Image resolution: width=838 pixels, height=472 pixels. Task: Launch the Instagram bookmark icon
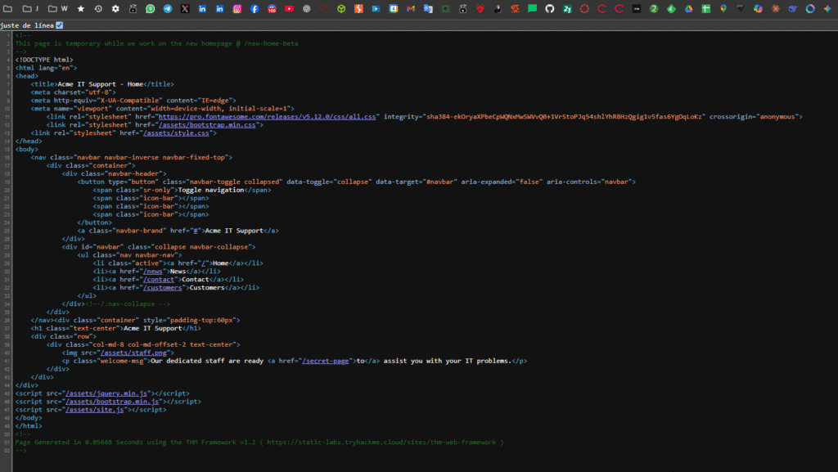pos(237,9)
